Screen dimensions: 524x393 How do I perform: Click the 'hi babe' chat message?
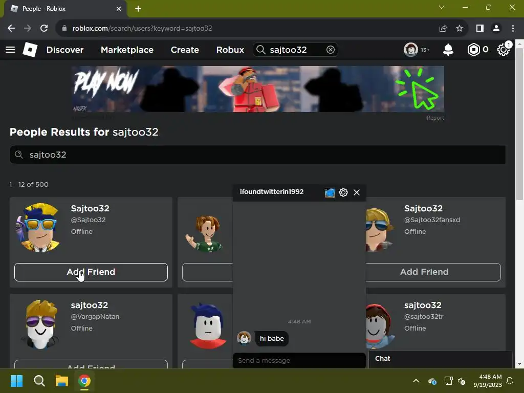tap(272, 339)
